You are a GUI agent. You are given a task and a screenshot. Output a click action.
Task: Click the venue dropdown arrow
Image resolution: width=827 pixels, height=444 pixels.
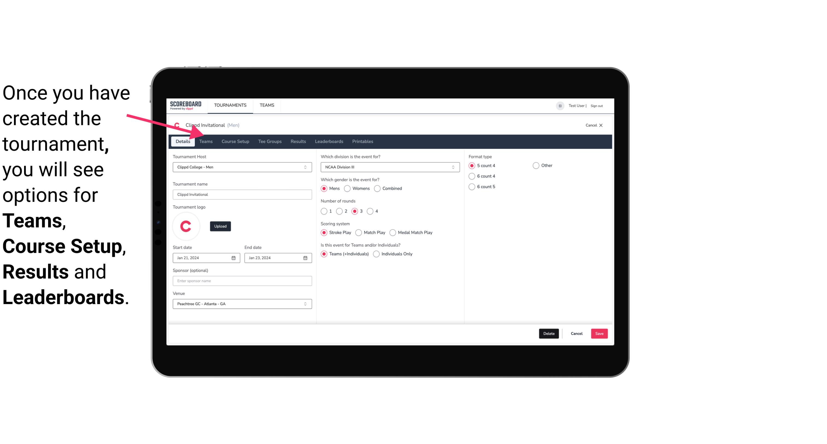[306, 304]
